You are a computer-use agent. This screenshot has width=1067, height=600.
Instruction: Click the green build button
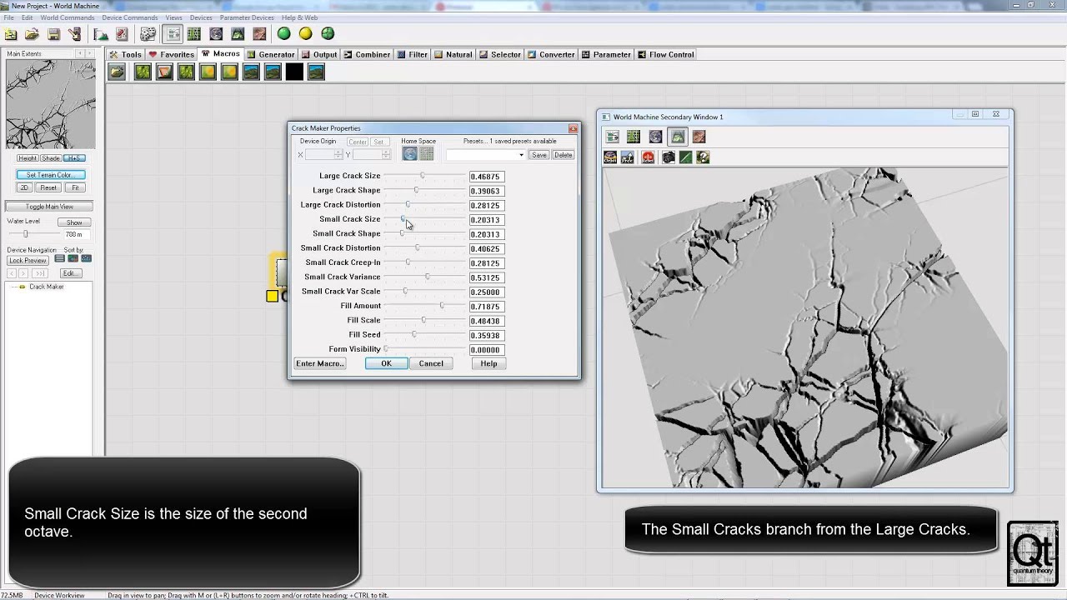[283, 34]
